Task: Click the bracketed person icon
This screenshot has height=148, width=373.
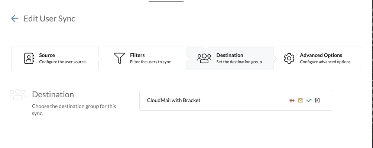Action: [x=317, y=100]
